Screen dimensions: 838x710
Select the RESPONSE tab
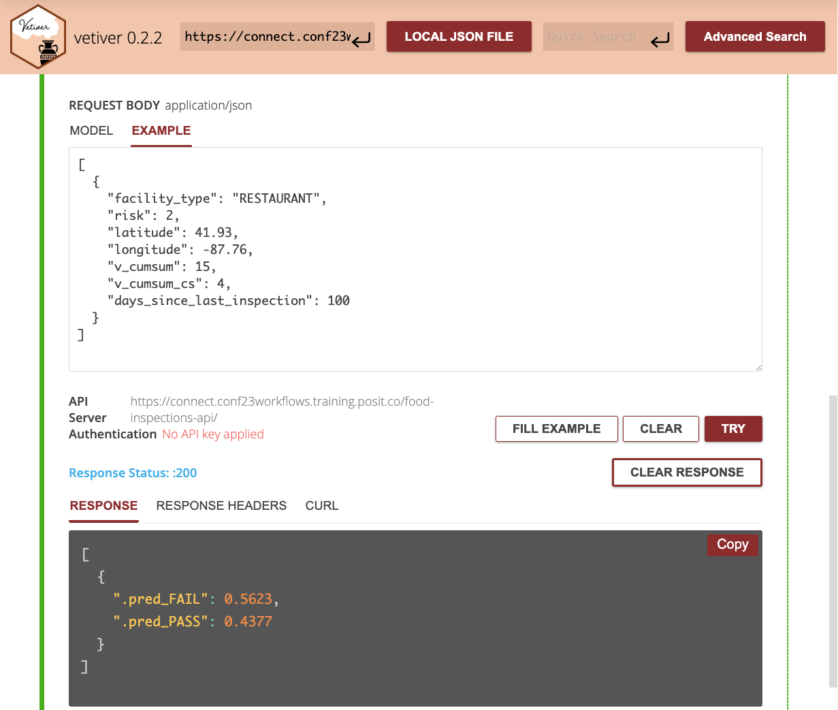click(103, 506)
